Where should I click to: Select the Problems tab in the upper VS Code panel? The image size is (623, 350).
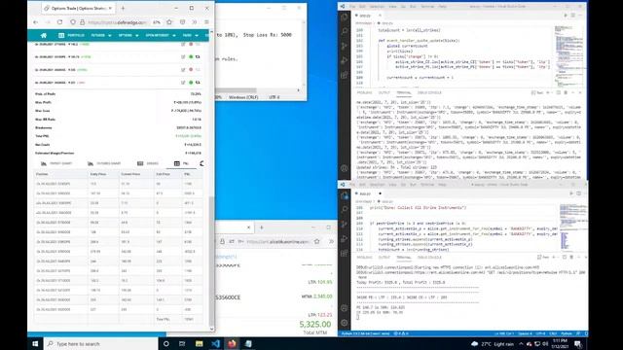[x=364, y=93]
